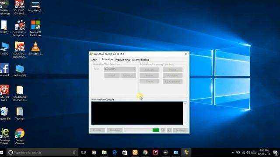Select the This PC desktop icon
The image size is (280, 157).
(4, 48)
